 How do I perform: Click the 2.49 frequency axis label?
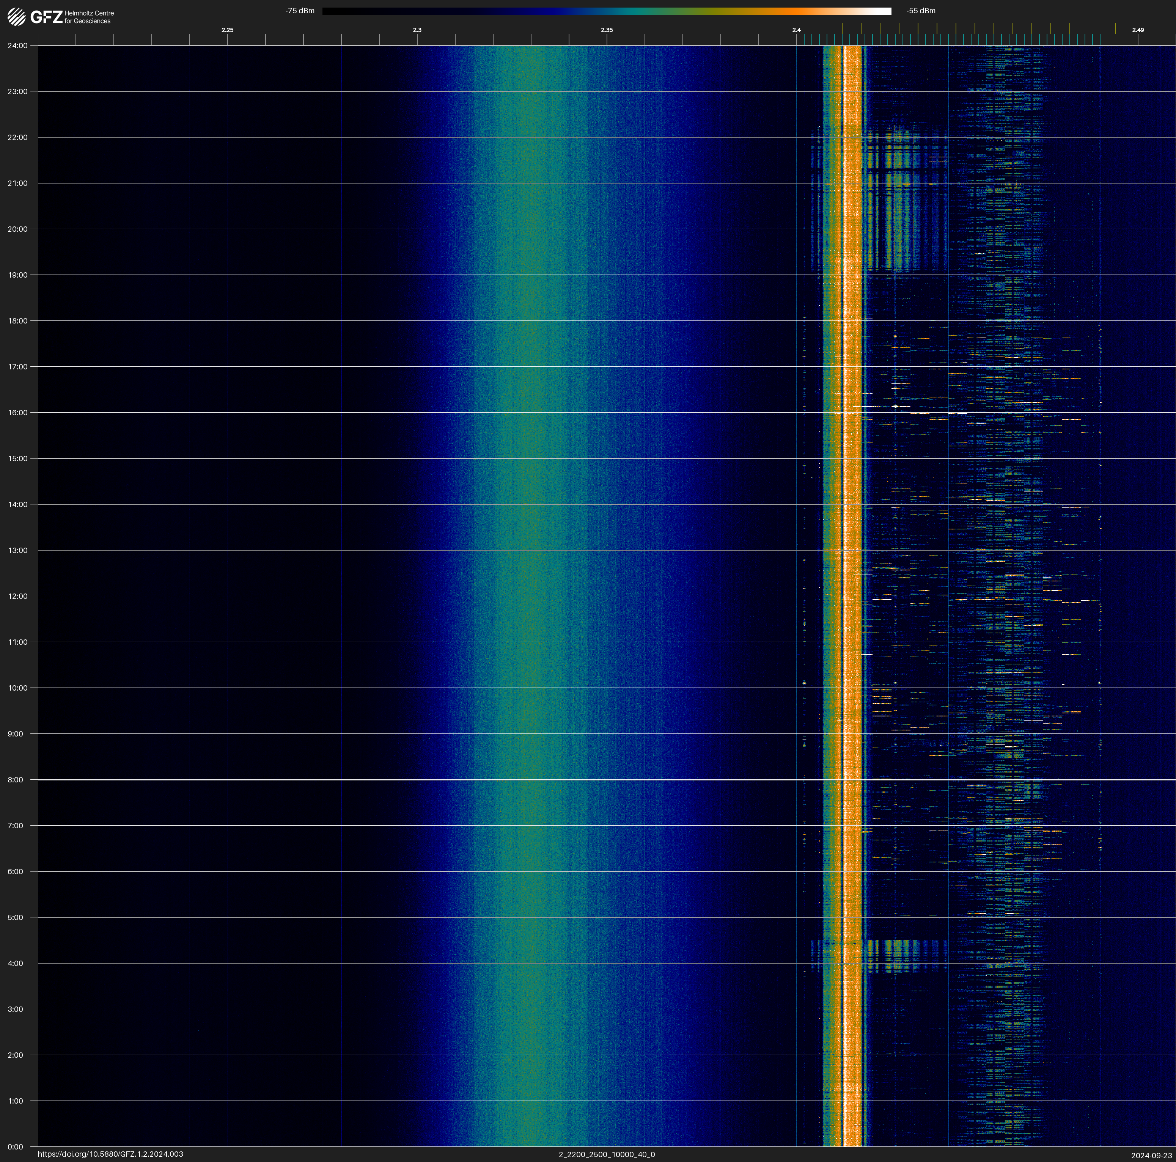pos(1137,30)
